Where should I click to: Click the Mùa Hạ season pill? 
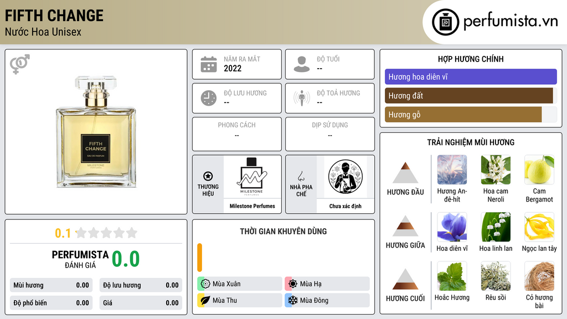tap(327, 284)
